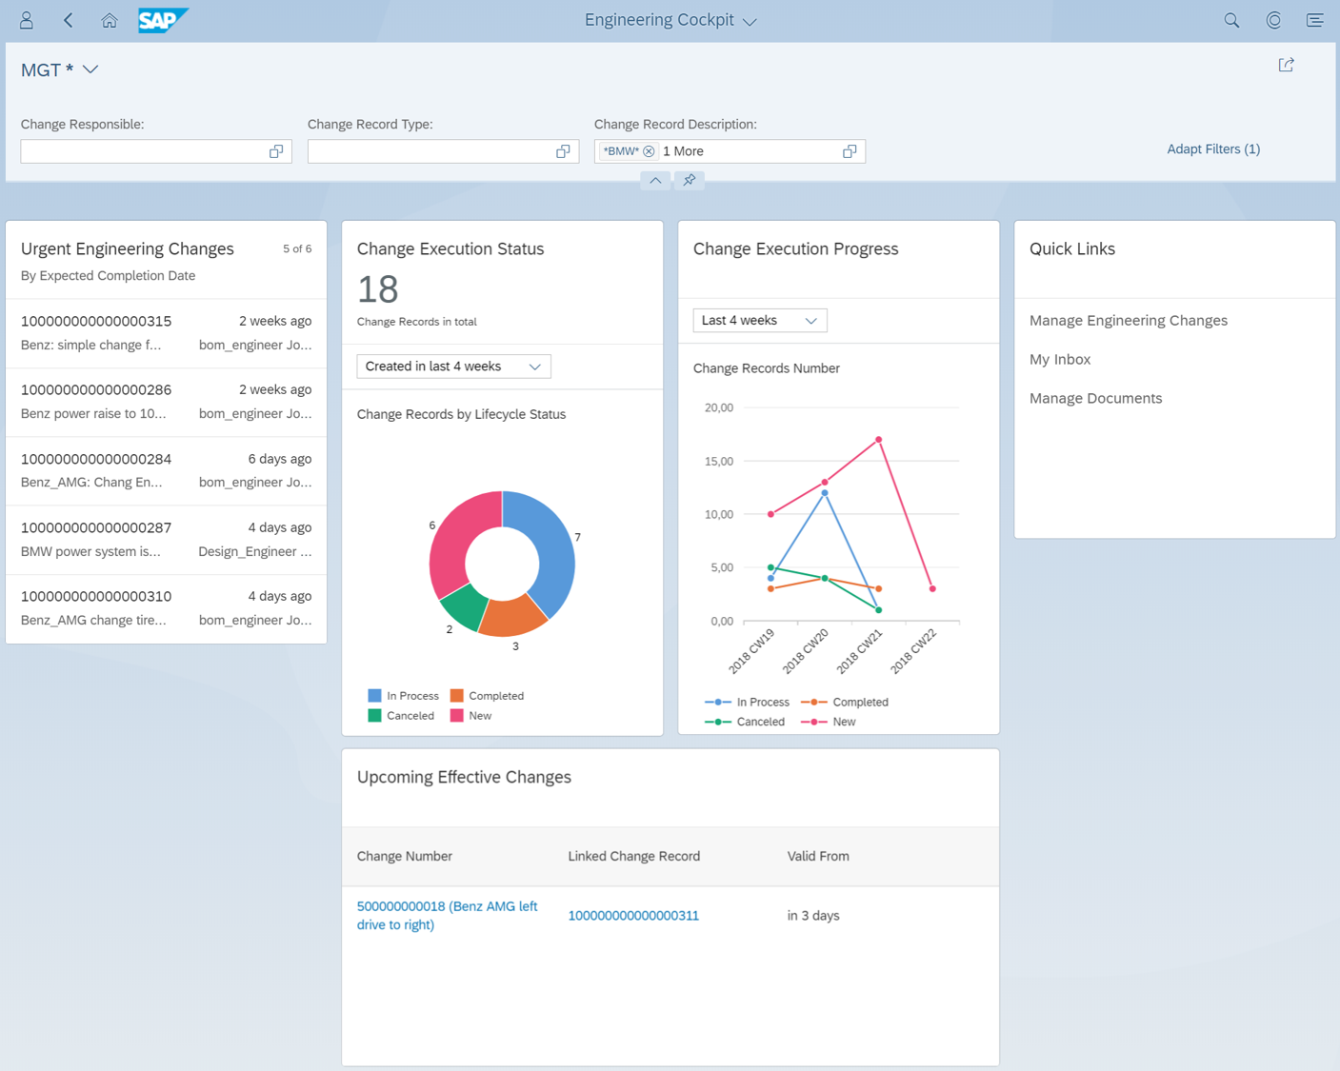
Task: Open the Engineering Cockpit title menu
Action: coord(671,20)
